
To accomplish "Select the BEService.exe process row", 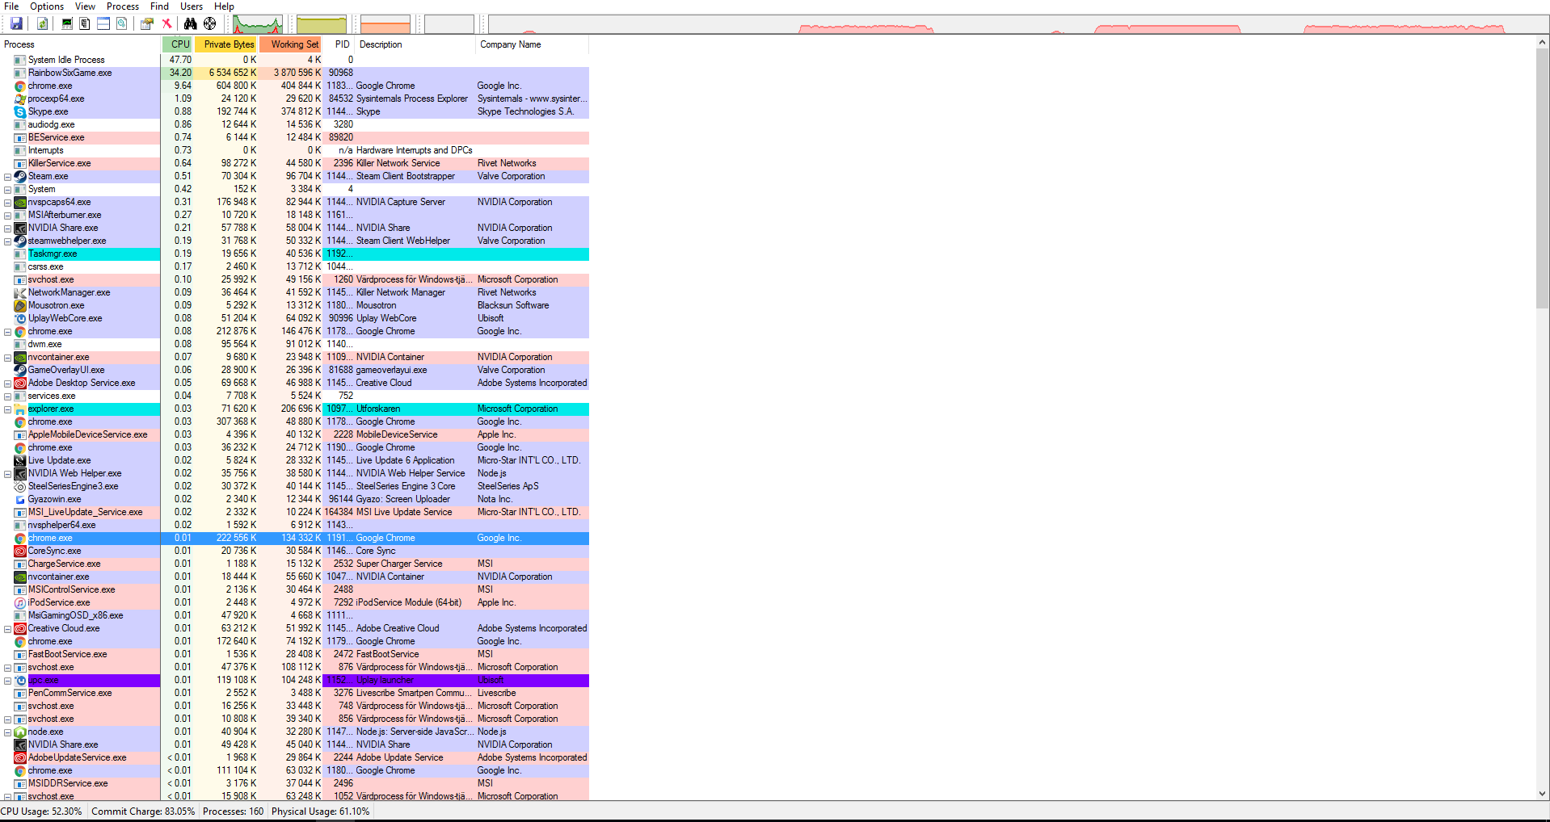I will (294, 137).
